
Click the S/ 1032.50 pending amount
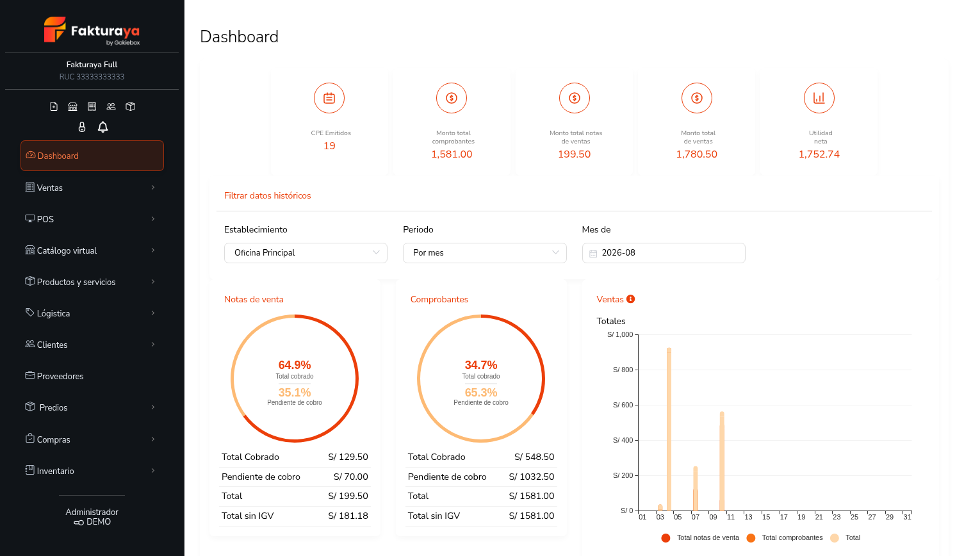(x=532, y=477)
